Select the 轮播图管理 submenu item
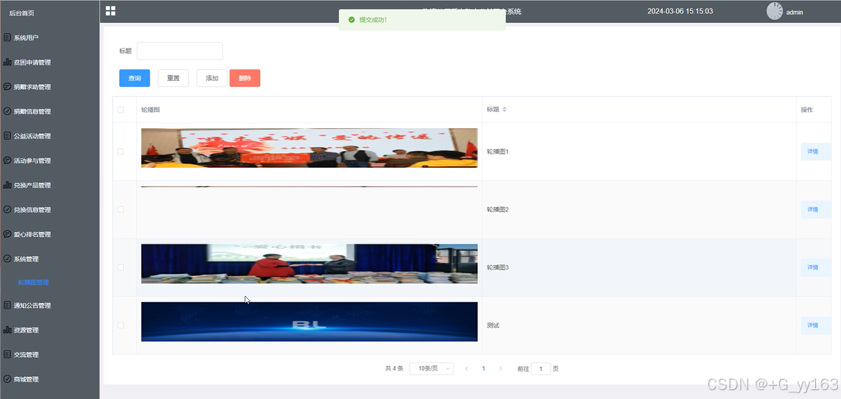841x399 pixels. pos(33,282)
